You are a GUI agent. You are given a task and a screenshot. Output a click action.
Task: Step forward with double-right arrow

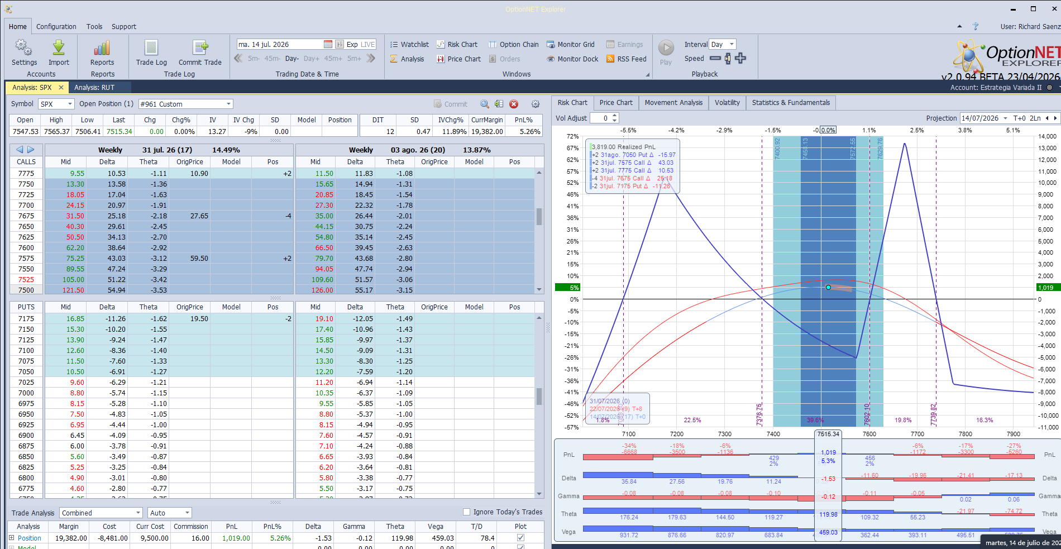[x=371, y=59]
